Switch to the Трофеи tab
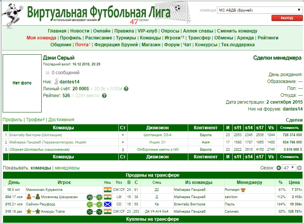Viewport: 304px width, 223px height. coord(34,120)
